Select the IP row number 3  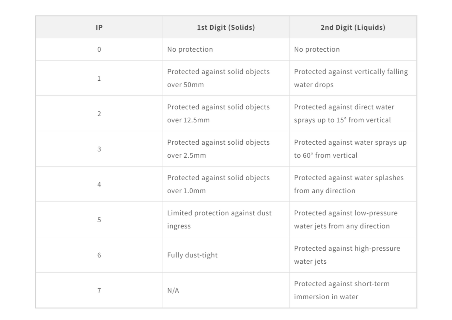coord(99,149)
